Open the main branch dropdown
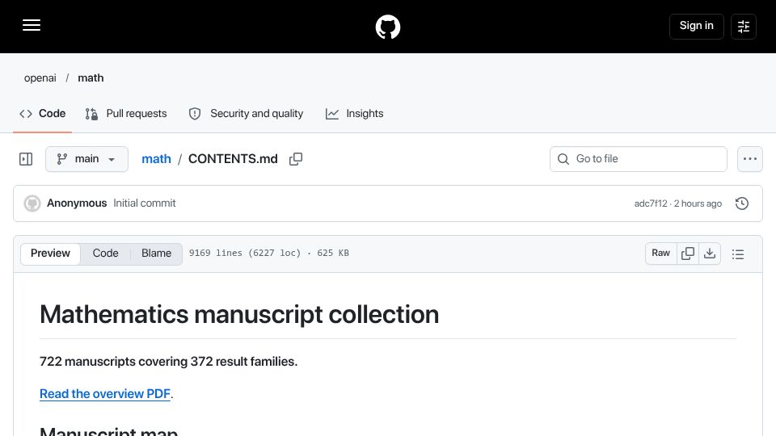 click(x=86, y=159)
